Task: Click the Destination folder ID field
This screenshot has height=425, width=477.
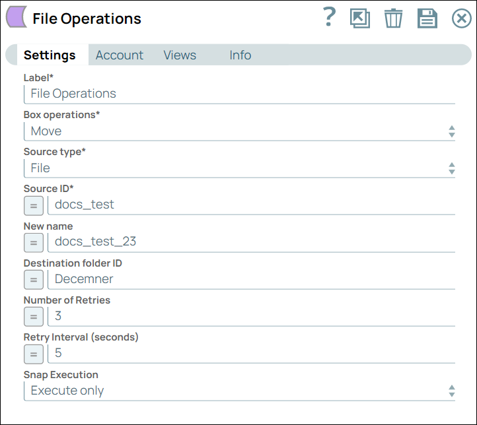Action: 251,279
